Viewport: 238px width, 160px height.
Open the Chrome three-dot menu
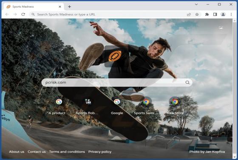coord(231,14)
